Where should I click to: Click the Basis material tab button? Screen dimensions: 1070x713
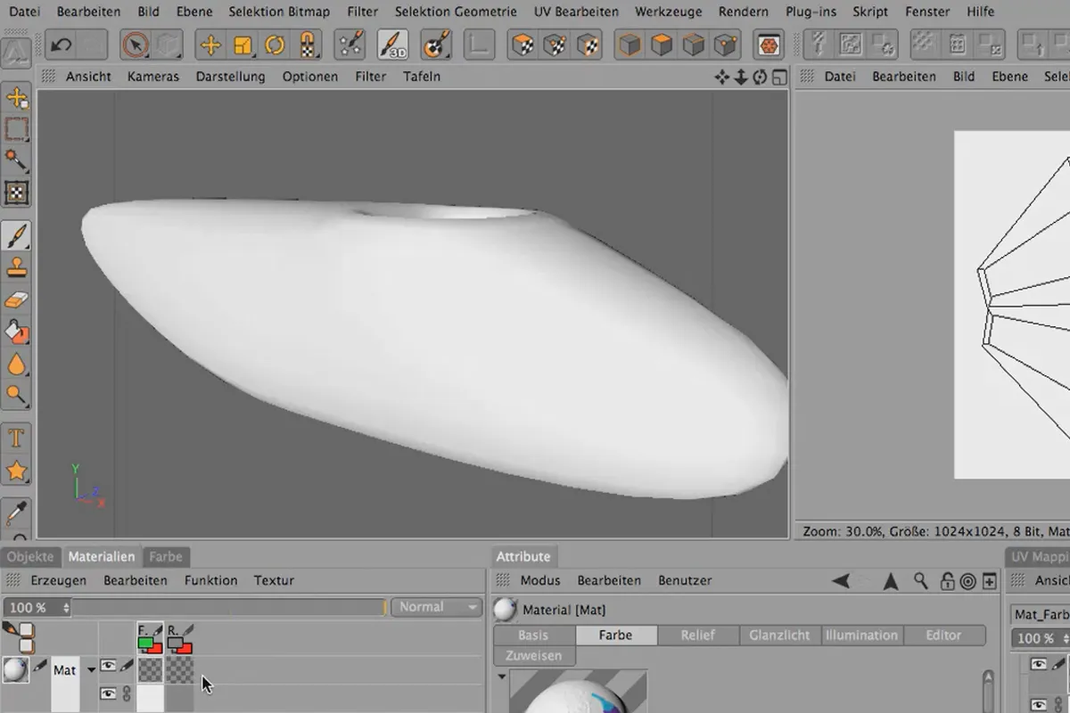tap(533, 635)
